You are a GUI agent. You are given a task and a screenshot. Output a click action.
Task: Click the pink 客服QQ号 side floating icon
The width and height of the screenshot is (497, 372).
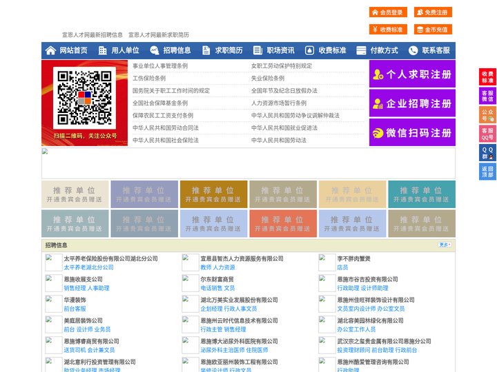tap(487, 134)
